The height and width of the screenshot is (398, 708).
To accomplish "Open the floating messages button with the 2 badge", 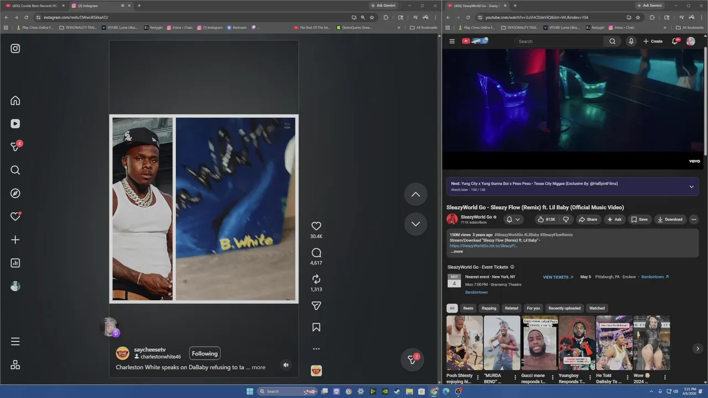I will (412, 359).
